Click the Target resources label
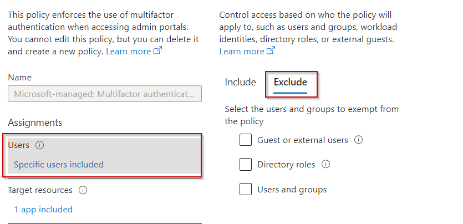The height and width of the screenshot is (224, 463). (x=40, y=190)
